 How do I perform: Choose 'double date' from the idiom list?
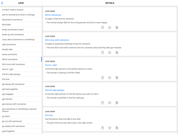(21, 50)
